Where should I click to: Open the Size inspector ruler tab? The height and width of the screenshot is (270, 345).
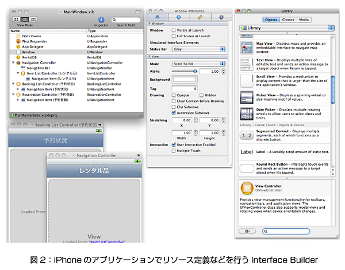(200, 17)
